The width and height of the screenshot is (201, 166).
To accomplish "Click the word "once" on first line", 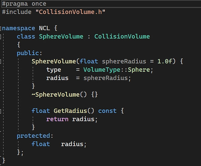I will (39, 4).
